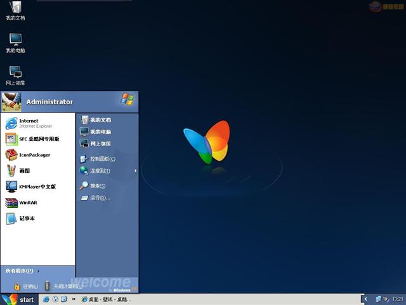This screenshot has width=406, height=305.
Task: Click the network connection tray icon
Action: pyautogui.click(x=378, y=299)
